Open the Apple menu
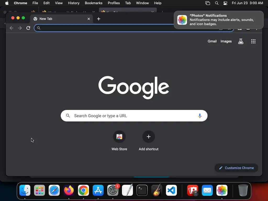Screen dimensions: 268x201 point(7,3)
